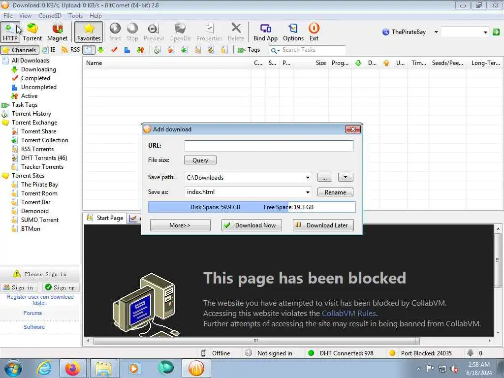This screenshot has height=378, width=504.
Task: Open the dropdown arrow button beside browse
Action: tap(346, 177)
